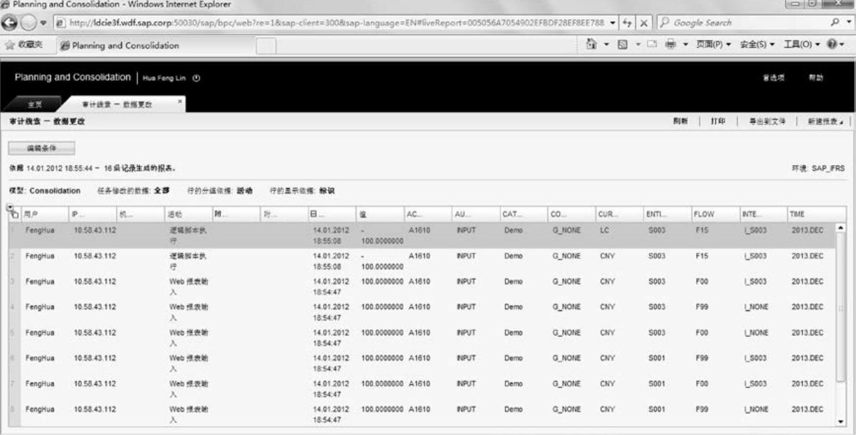Open the IE help question mark menu

[x=836, y=44]
